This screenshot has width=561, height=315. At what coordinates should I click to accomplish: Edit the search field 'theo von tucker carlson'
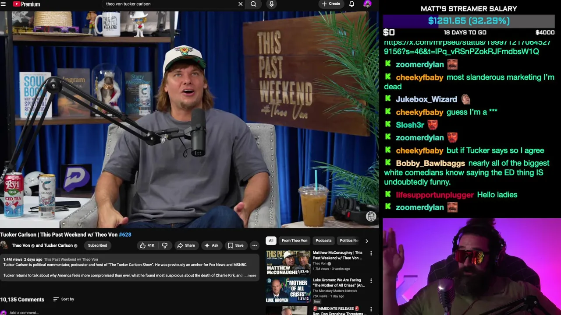click(x=169, y=4)
